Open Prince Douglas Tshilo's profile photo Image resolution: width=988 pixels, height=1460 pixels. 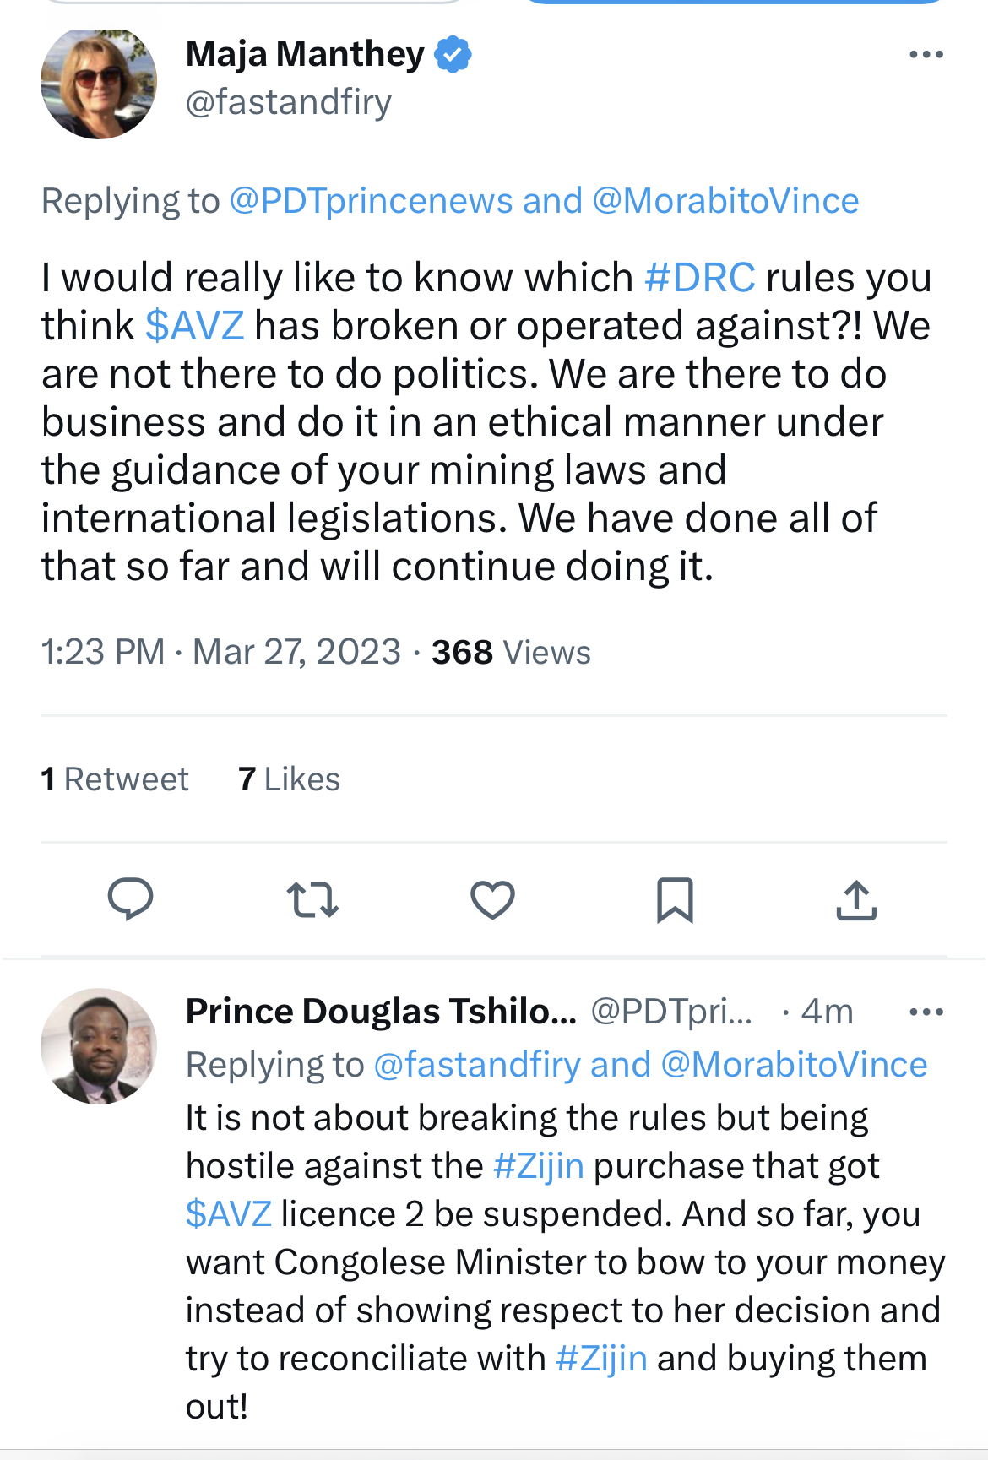coord(99,1045)
